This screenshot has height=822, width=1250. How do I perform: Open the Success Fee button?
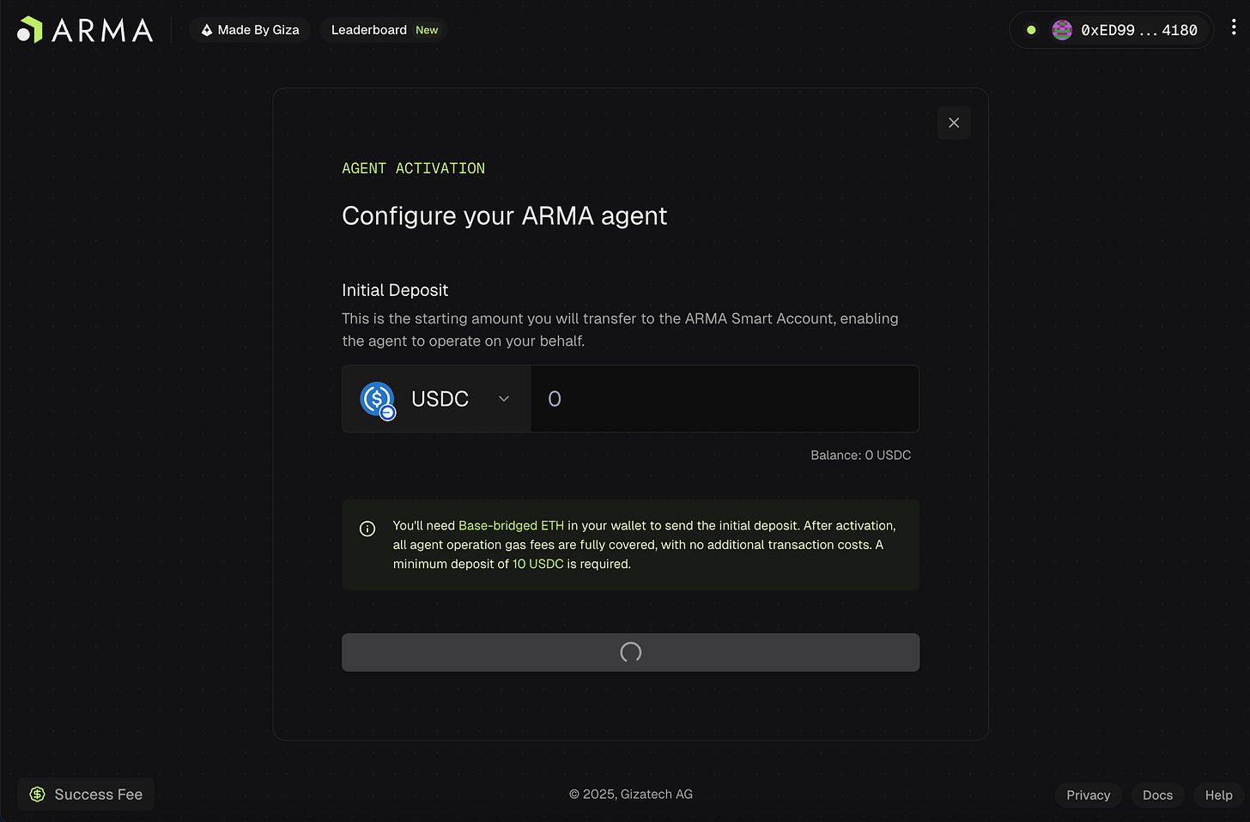coord(86,795)
